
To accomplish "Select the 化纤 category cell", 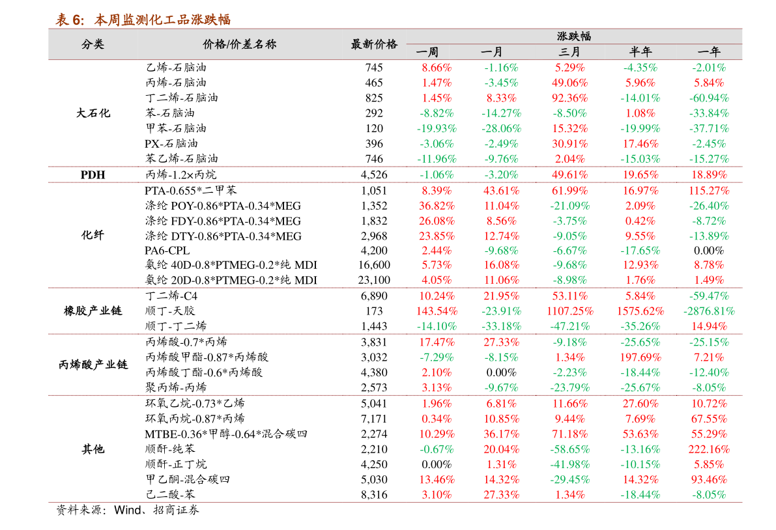I will pyautogui.click(x=93, y=235).
